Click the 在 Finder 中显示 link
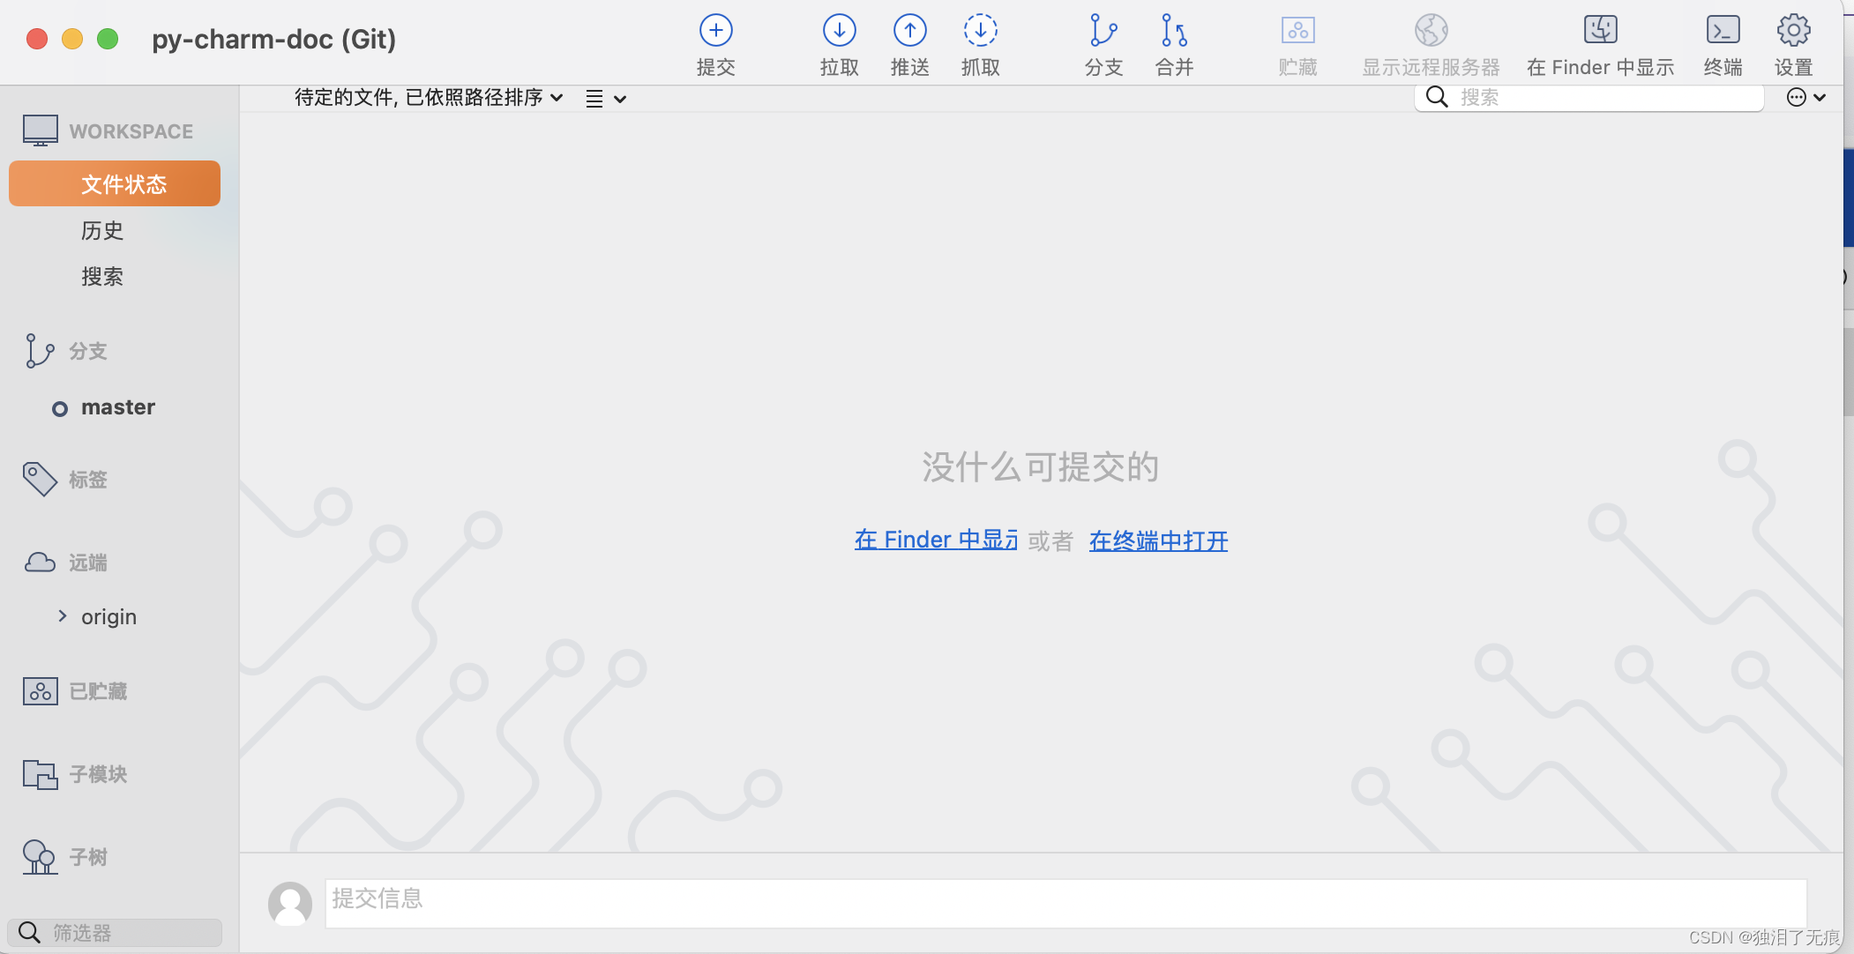 tap(935, 540)
